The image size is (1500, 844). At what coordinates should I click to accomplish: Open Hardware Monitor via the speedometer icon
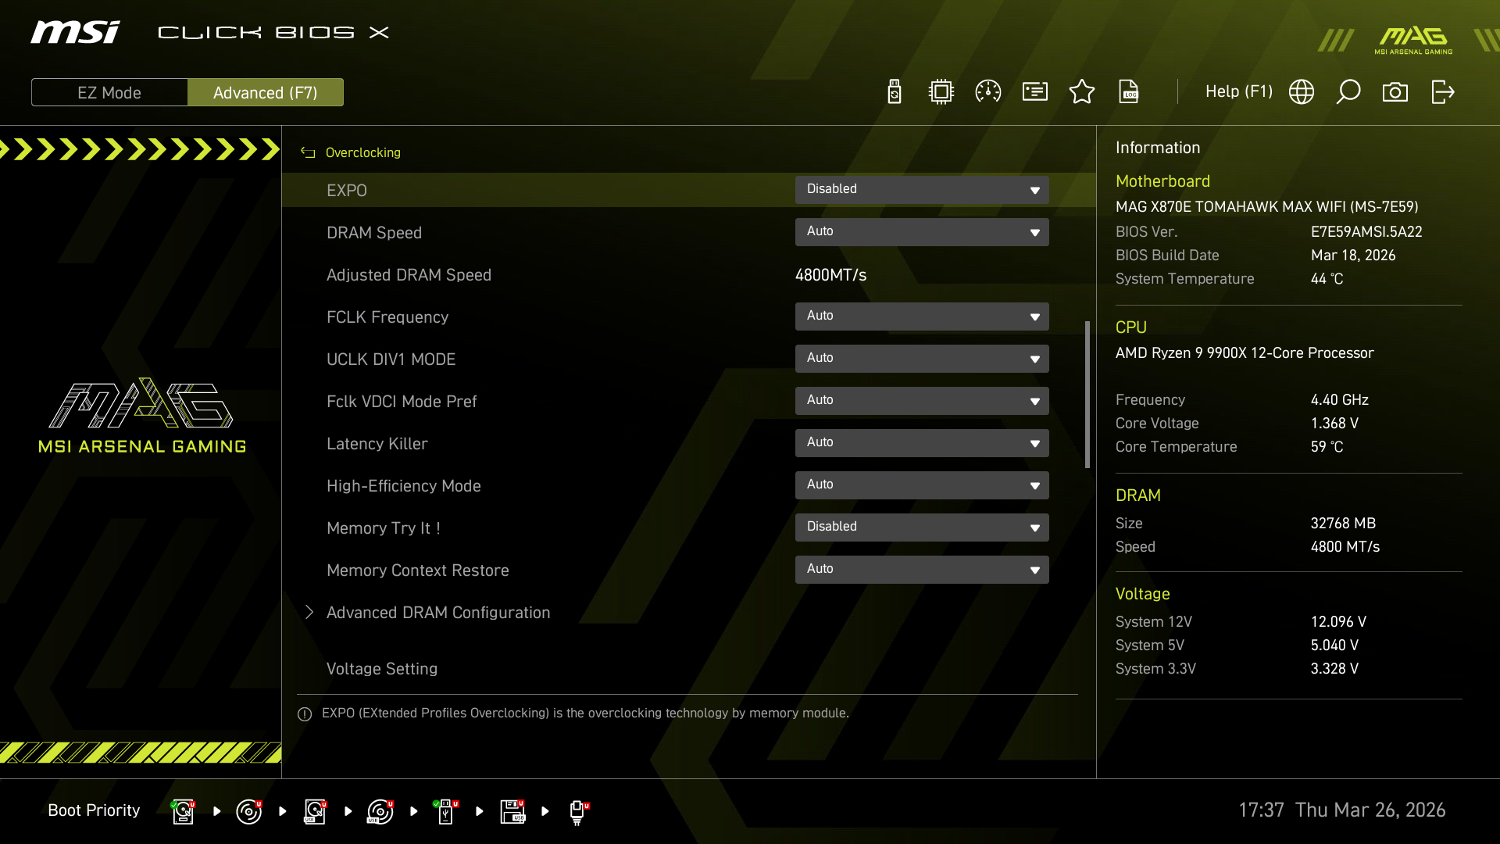[x=987, y=91]
